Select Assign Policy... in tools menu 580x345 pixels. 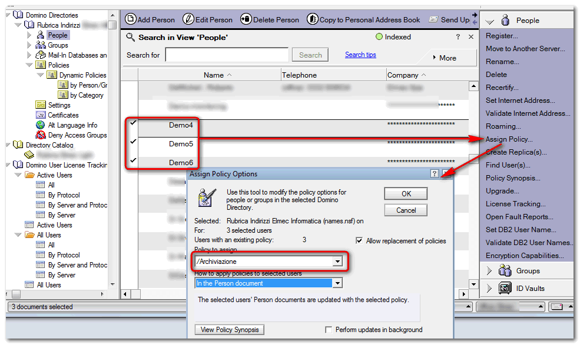[509, 139]
